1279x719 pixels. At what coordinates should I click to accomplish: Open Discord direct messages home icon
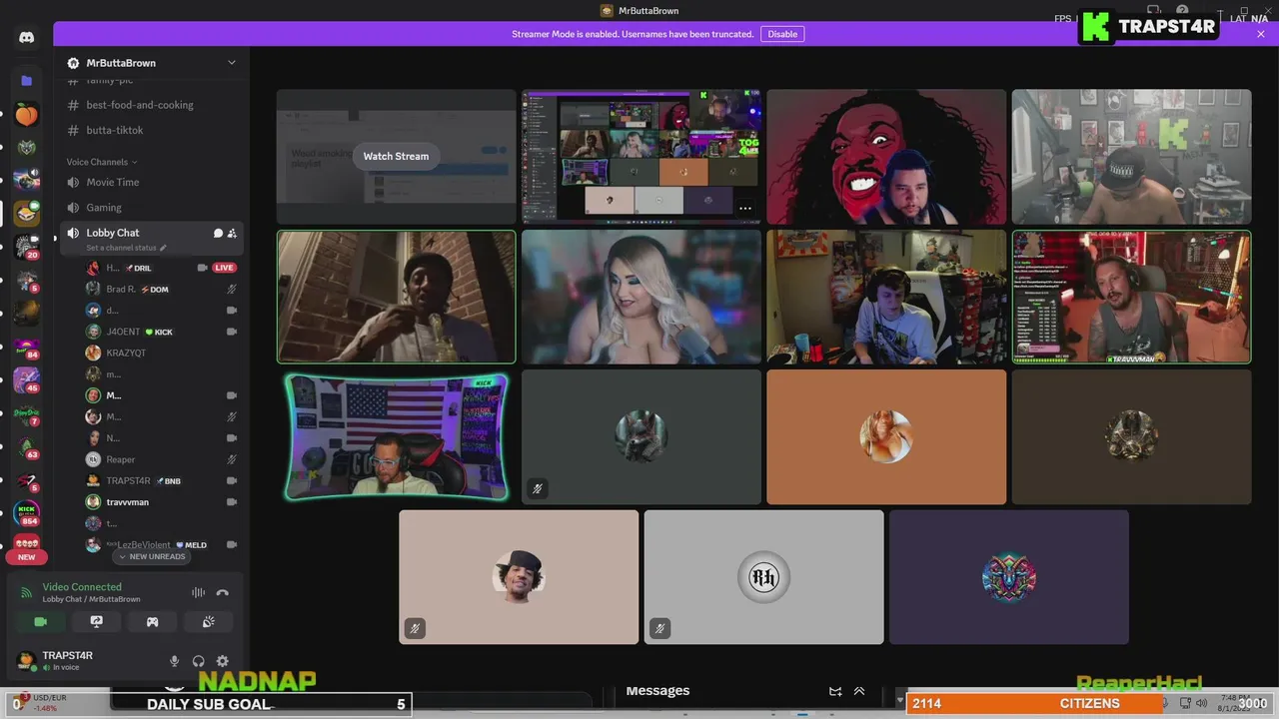pos(27,37)
